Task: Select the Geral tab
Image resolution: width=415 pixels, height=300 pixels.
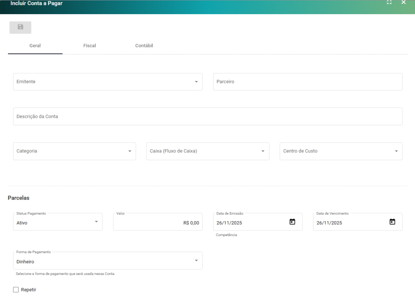Action: (x=35, y=46)
